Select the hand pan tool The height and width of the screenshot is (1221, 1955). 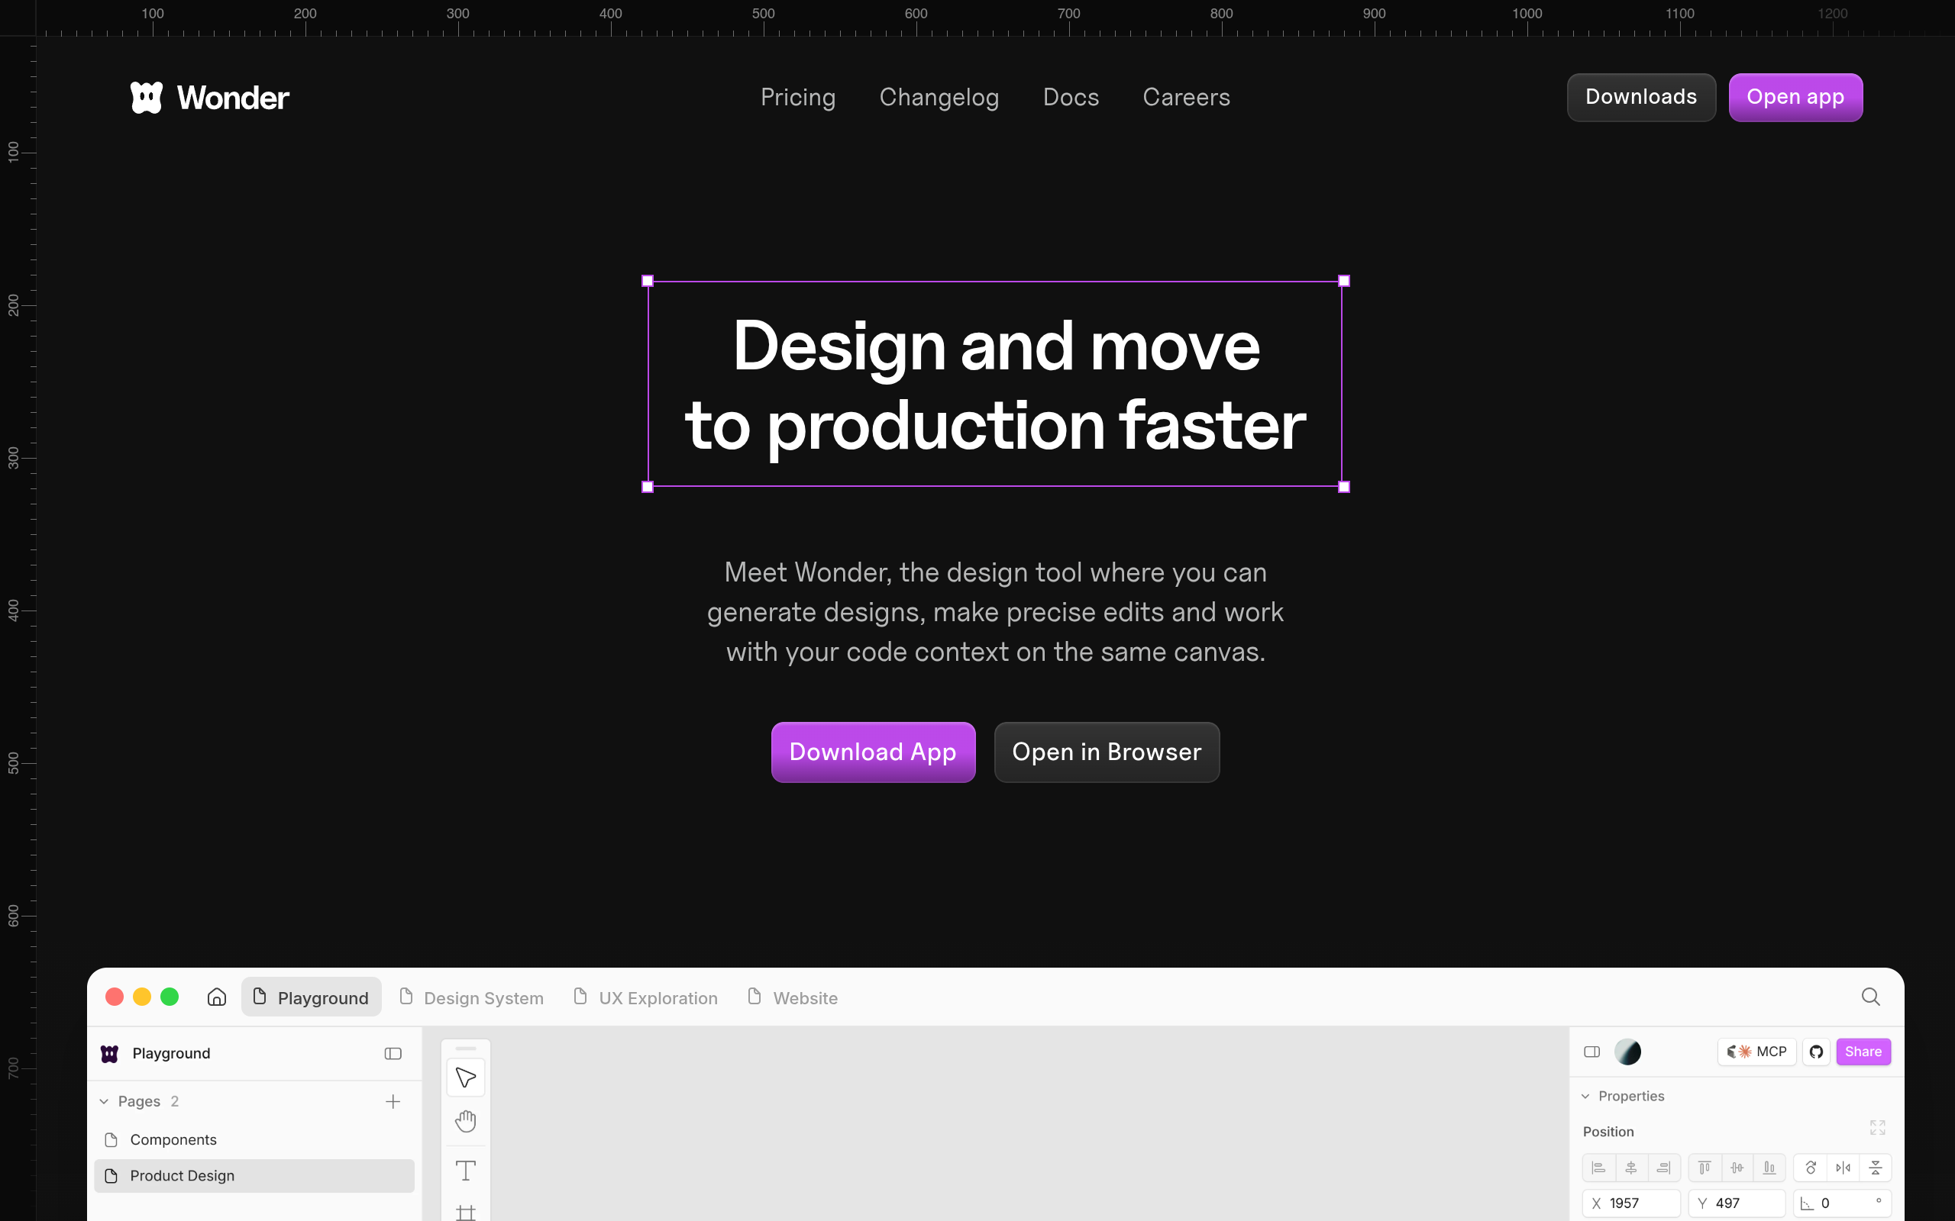coord(465,1120)
